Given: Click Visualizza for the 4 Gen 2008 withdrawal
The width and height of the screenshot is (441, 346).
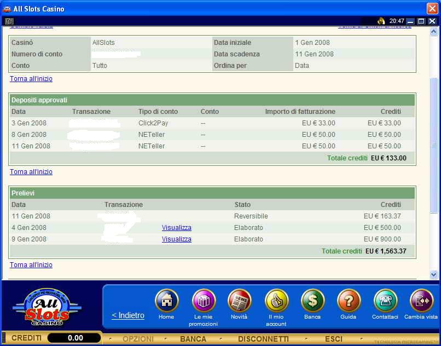Looking at the screenshot, I should point(176,228).
